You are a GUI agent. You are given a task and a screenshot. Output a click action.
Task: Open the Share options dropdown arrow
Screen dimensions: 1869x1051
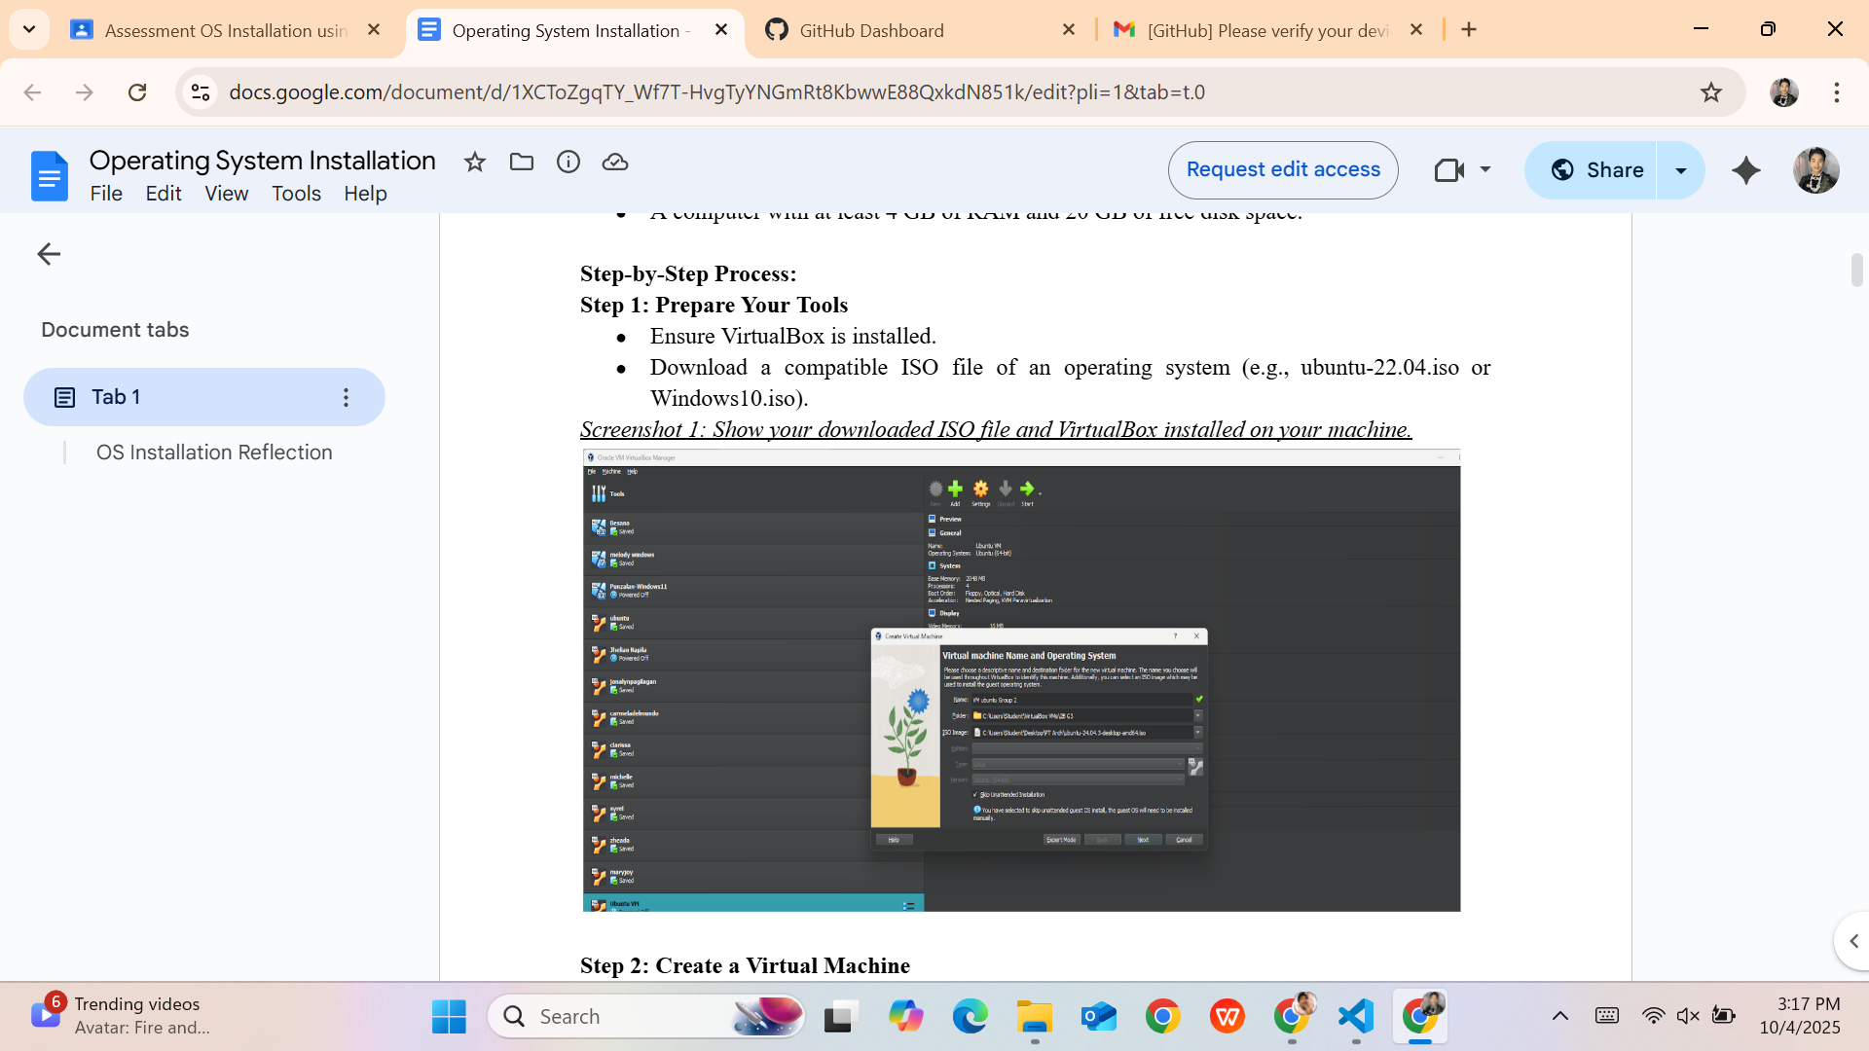[1681, 170]
